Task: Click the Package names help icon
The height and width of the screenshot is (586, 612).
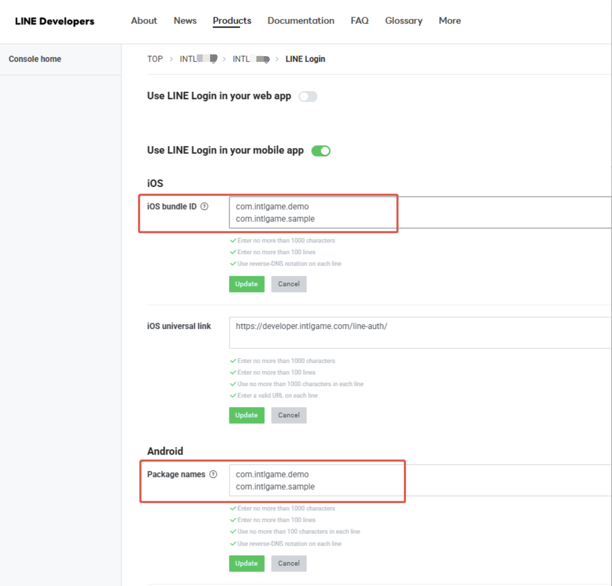Action: (213, 474)
